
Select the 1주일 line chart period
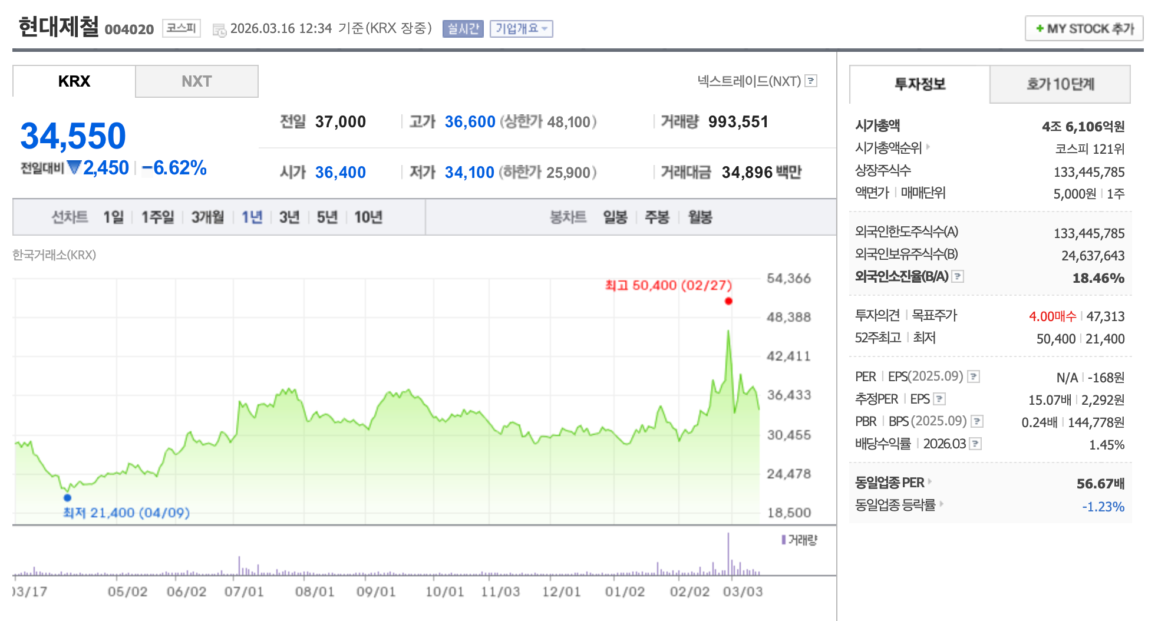[x=158, y=217]
